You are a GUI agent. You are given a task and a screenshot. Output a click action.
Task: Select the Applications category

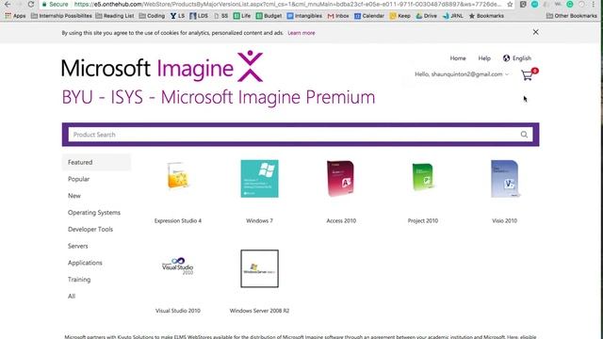[x=85, y=263]
